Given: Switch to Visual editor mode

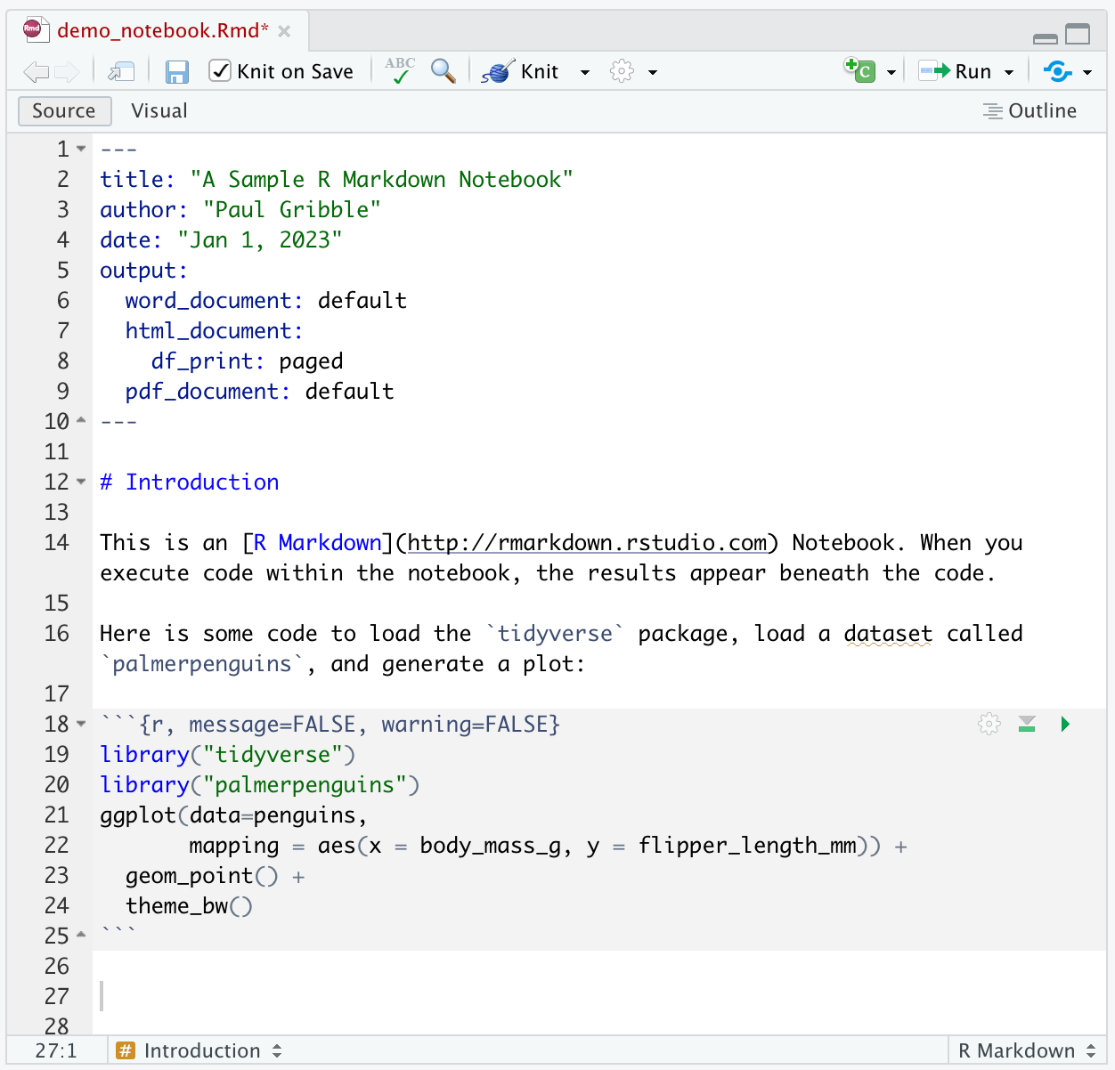Looking at the screenshot, I should pyautogui.click(x=159, y=111).
